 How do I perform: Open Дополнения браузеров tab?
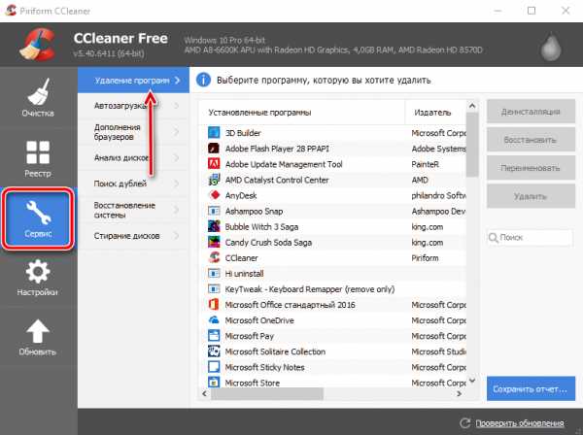133,132
